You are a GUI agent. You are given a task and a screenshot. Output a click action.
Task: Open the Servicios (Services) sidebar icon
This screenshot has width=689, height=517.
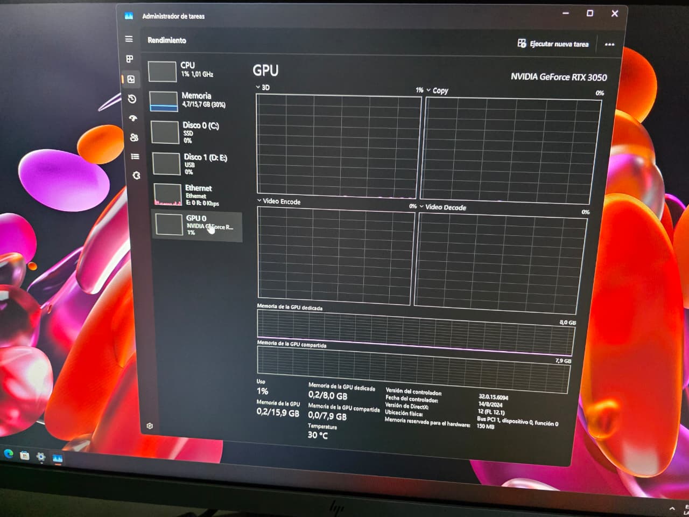[135, 176]
